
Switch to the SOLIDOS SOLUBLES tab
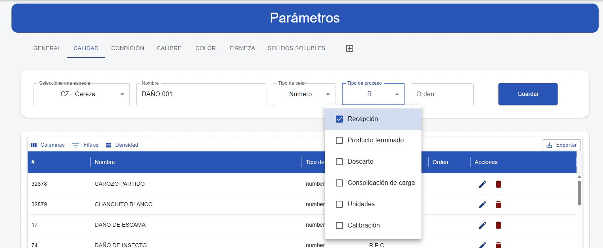[x=296, y=48]
